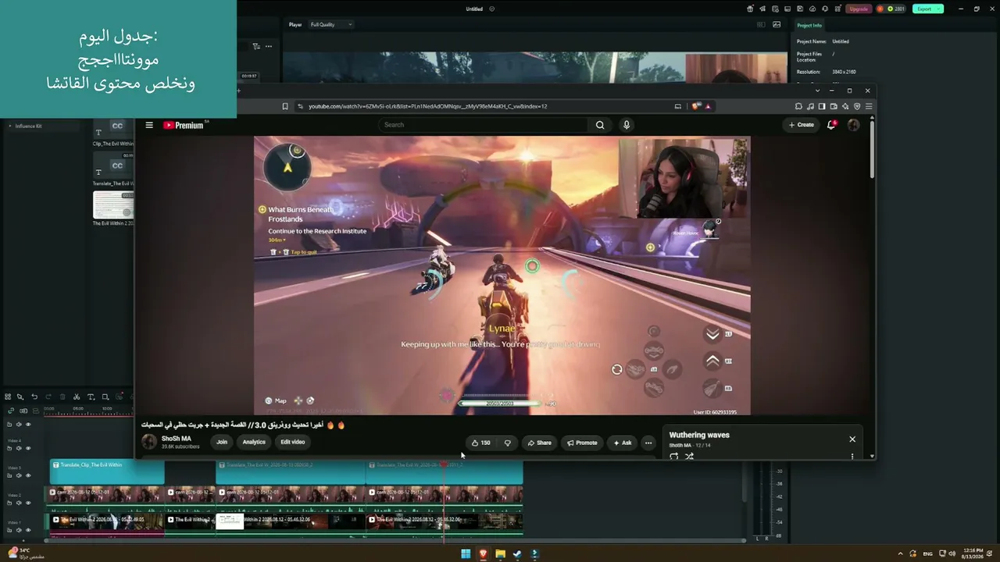
Task: Open Steam from the taskbar
Action: coord(517,554)
